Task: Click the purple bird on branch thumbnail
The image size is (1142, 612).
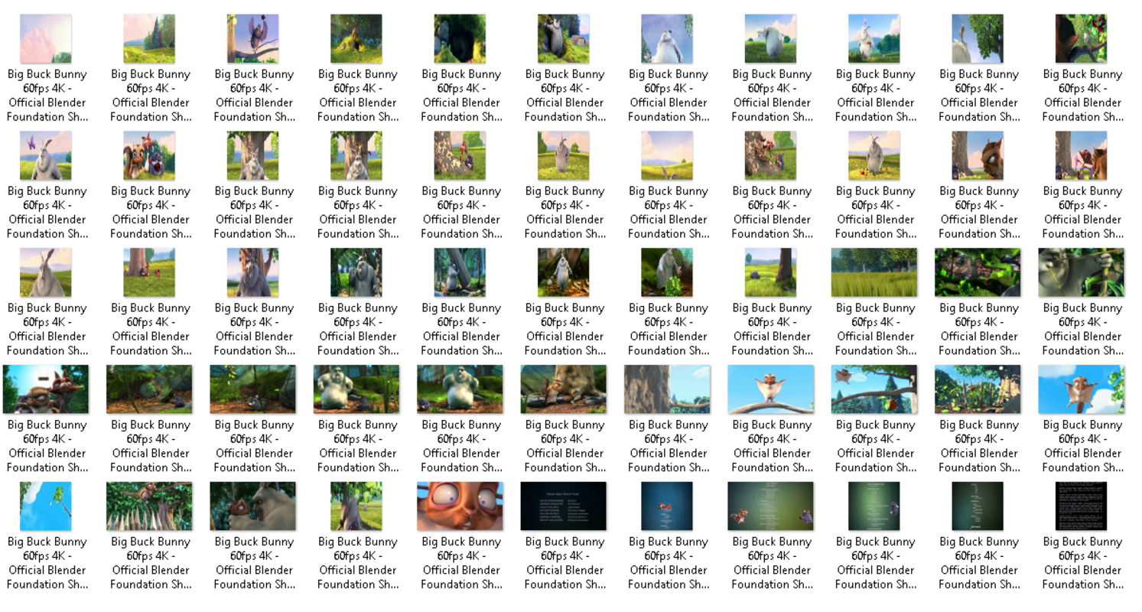Action: [x=253, y=39]
